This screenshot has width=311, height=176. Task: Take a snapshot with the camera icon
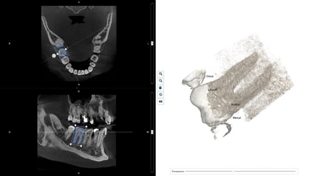pyautogui.click(x=161, y=102)
